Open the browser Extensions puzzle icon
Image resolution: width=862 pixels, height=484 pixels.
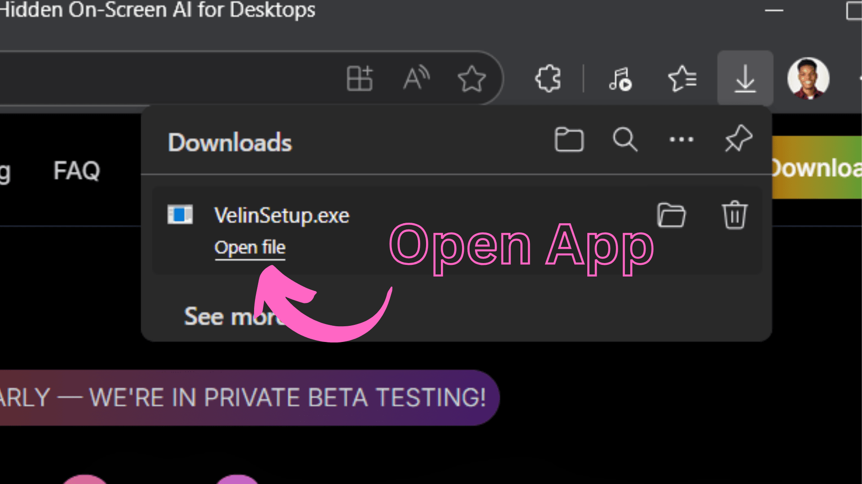click(x=548, y=78)
